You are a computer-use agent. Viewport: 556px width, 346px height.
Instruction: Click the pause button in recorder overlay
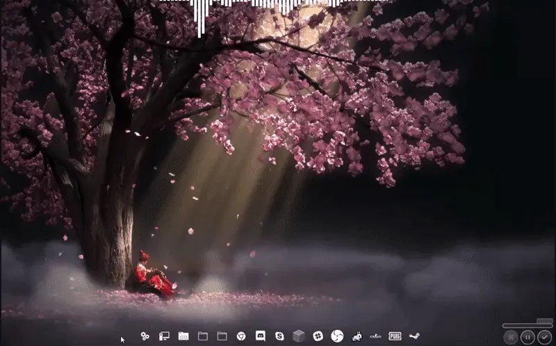528,337
